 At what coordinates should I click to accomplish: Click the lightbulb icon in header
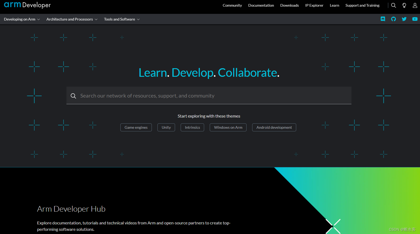404,5
